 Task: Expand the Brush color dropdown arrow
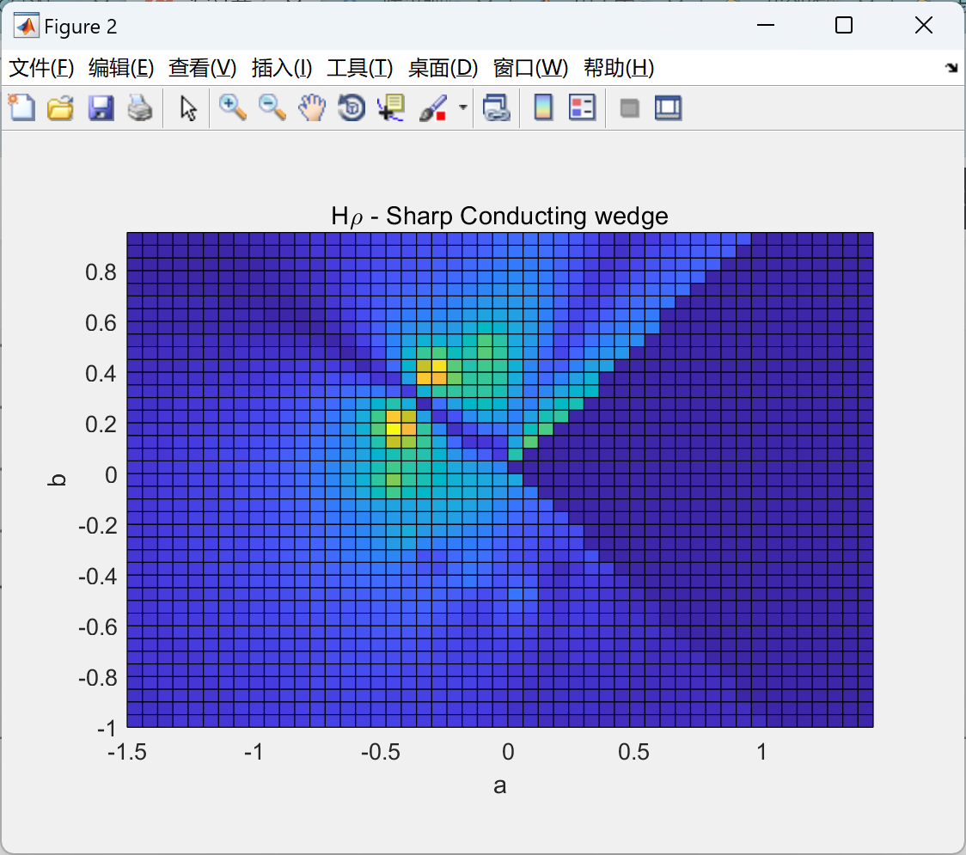[462, 107]
